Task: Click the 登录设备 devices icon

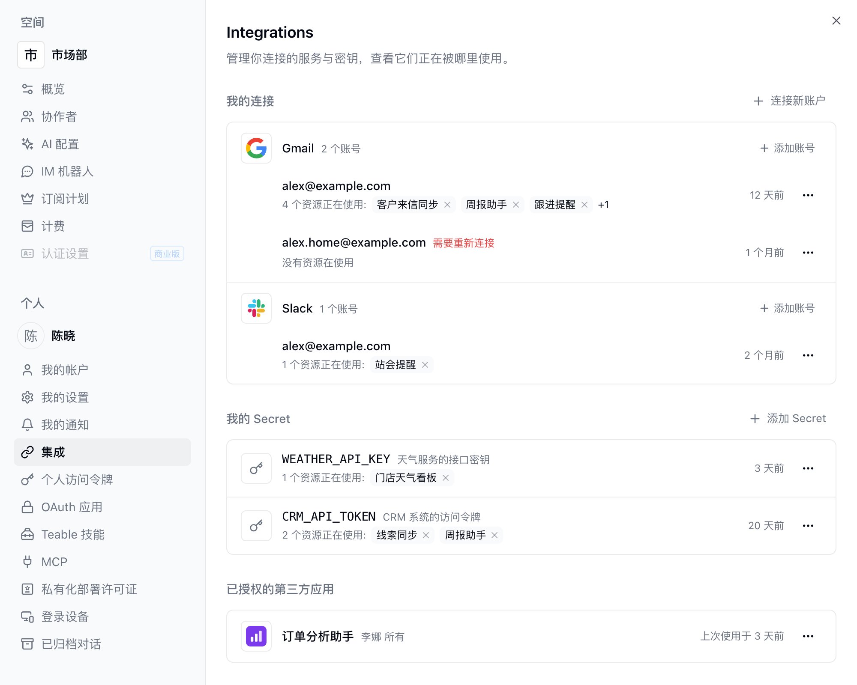Action: 27,616
